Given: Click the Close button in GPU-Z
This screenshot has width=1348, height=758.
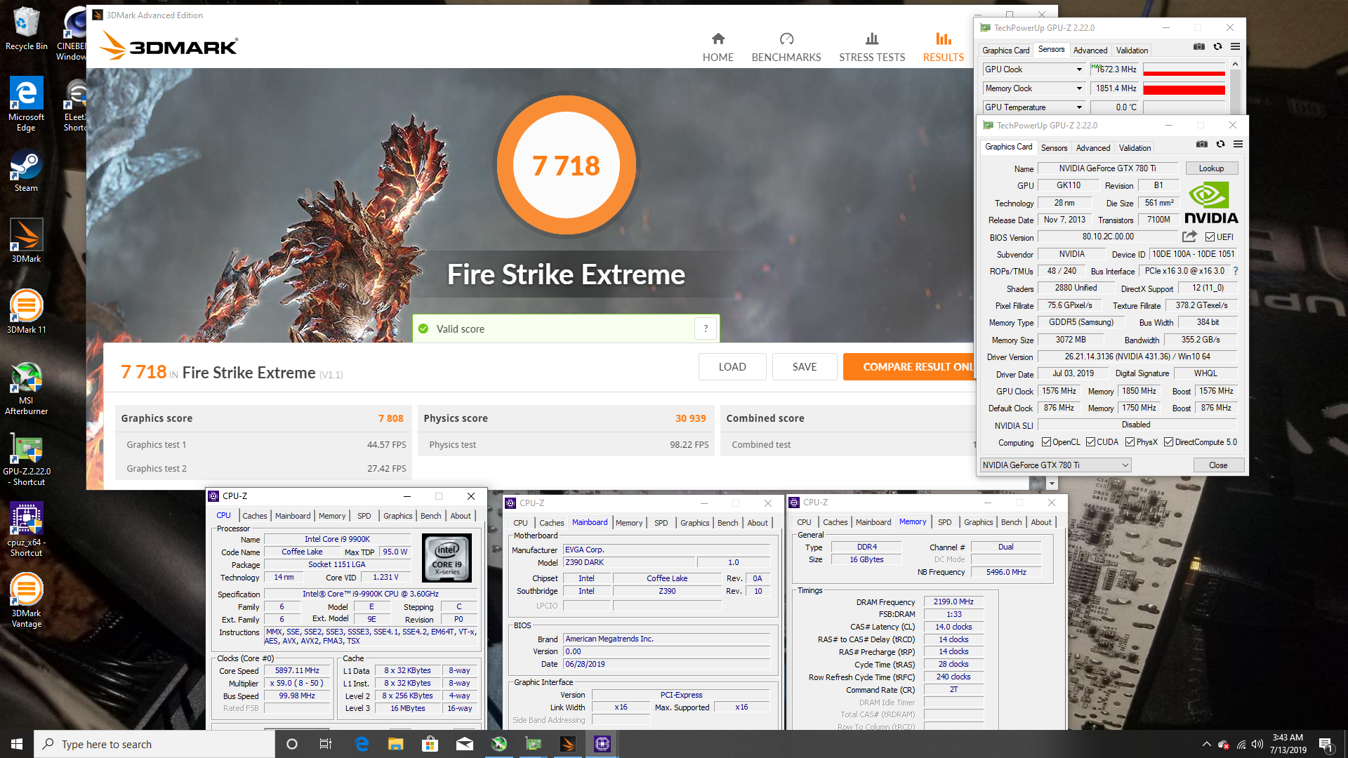Looking at the screenshot, I should (x=1218, y=465).
